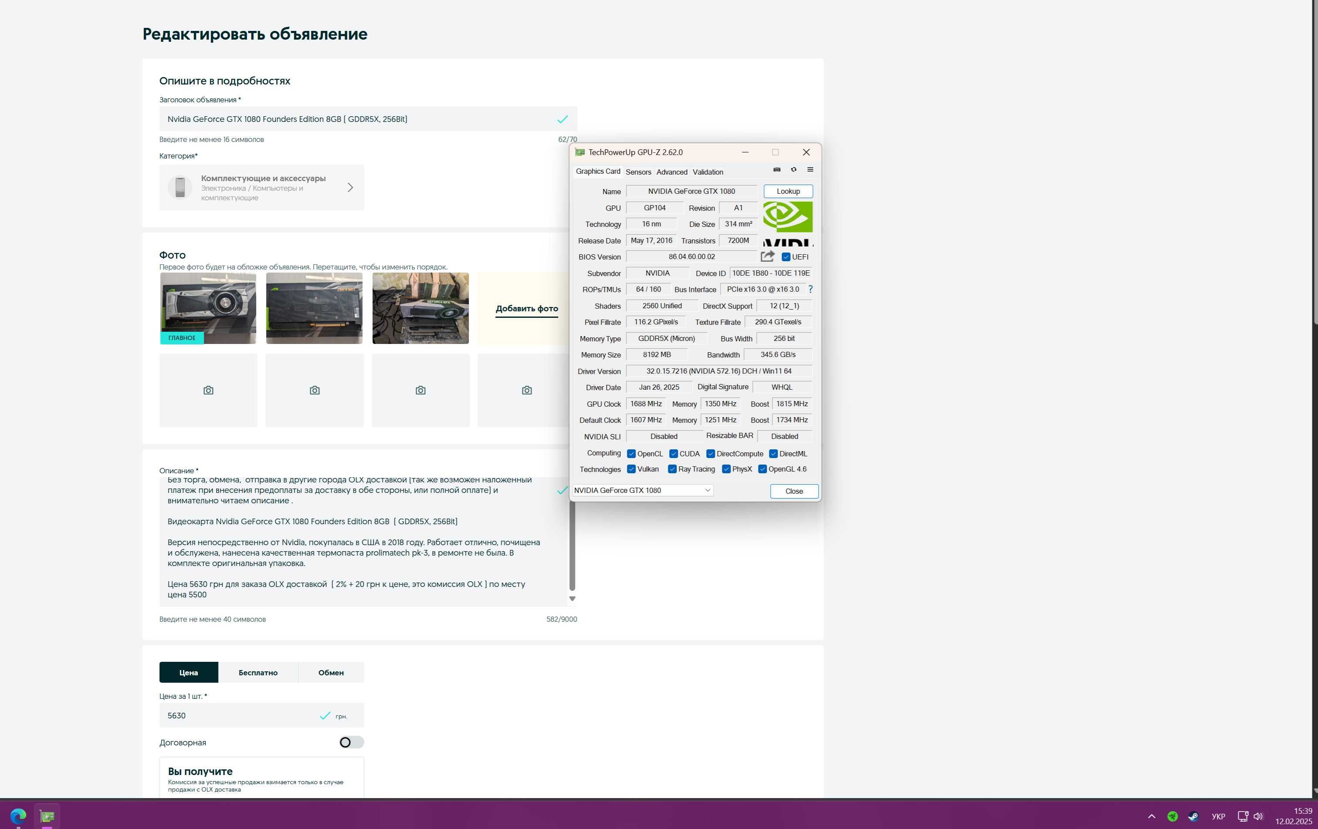Click the listing title input field
Image resolution: width=1318 pixels, height=829 pixels.
click(368, 119)
